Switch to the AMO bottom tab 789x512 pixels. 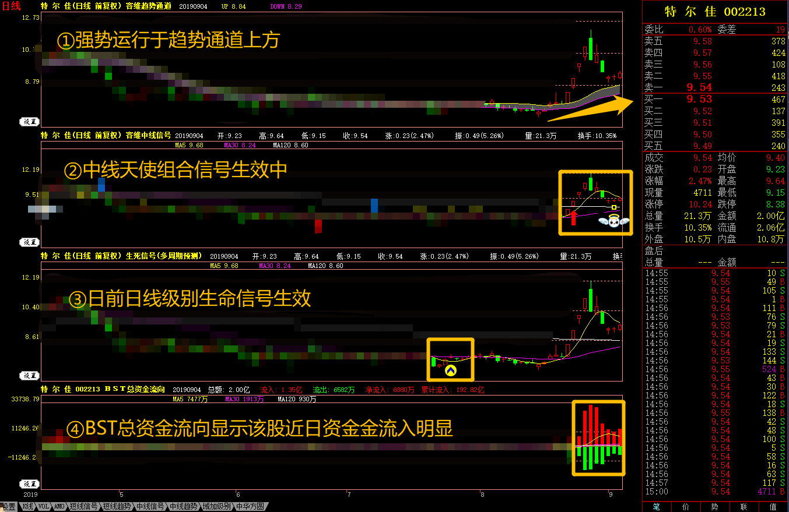click(x=59, y=507)
